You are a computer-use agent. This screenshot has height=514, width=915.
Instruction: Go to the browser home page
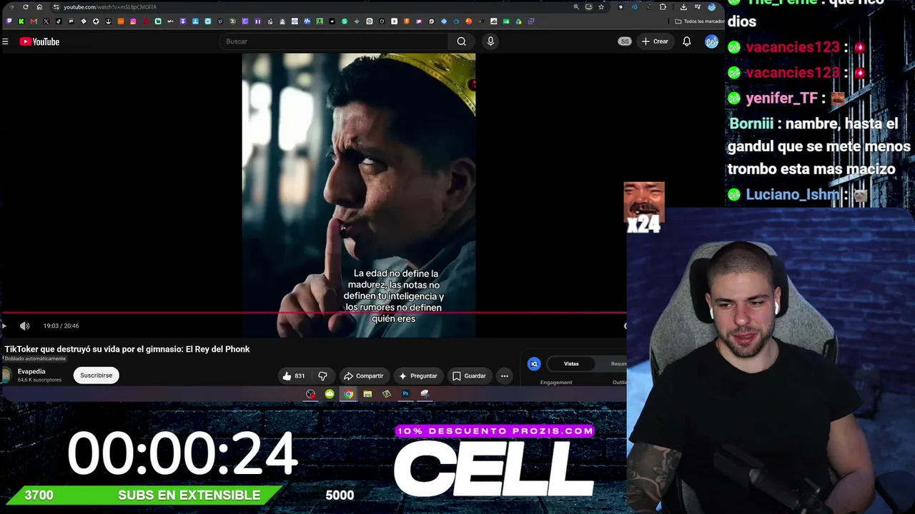click(39, 7)
